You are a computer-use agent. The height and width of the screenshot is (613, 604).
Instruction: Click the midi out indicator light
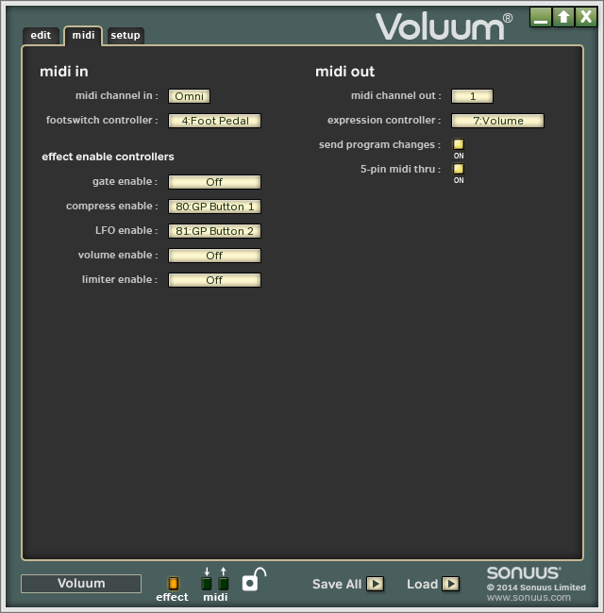(224, 584)
